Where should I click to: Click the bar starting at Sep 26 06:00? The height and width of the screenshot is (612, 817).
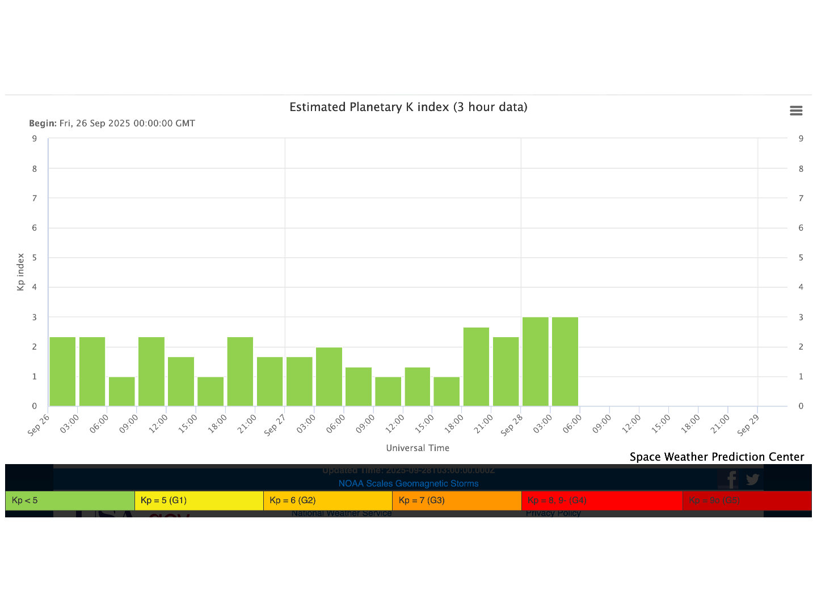tap(122, 392)
